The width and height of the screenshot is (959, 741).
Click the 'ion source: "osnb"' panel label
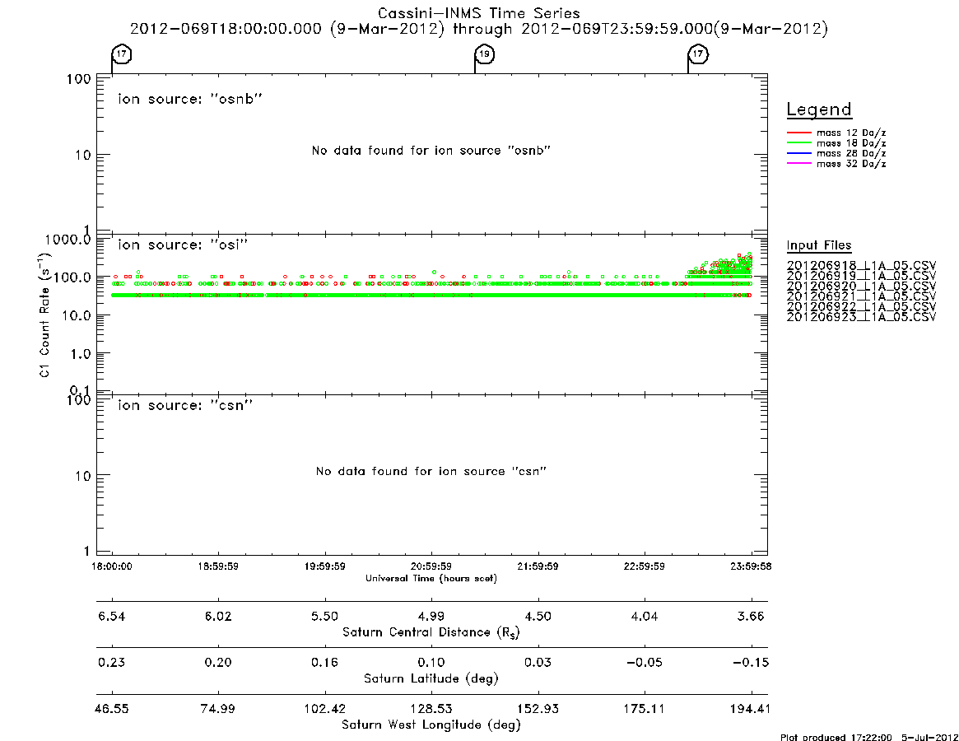coord(190,99)
